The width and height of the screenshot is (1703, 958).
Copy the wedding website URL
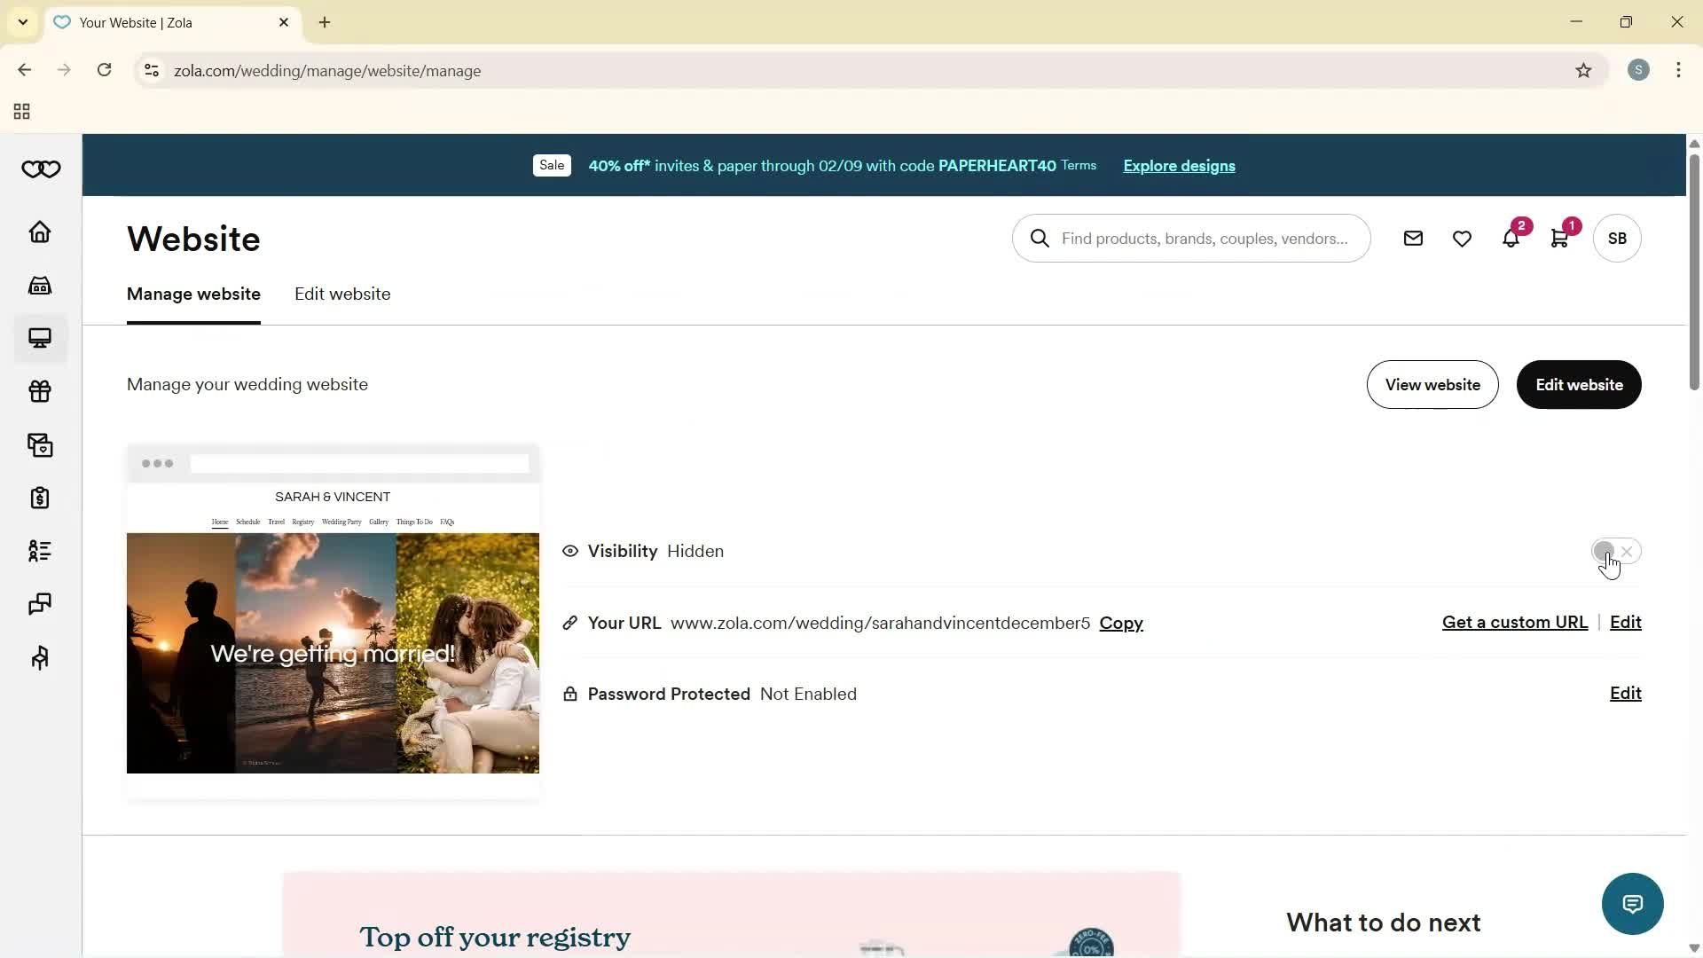point(1120,623)
